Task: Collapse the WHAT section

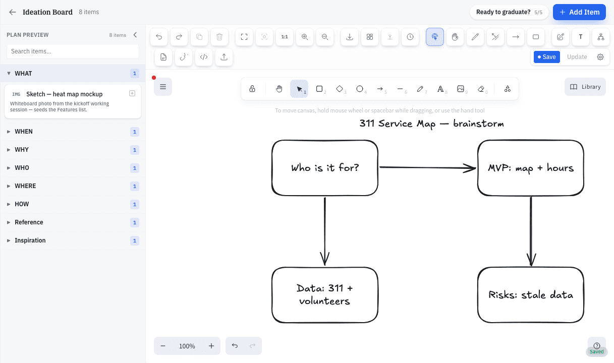Action: click(x=73, y=74)
